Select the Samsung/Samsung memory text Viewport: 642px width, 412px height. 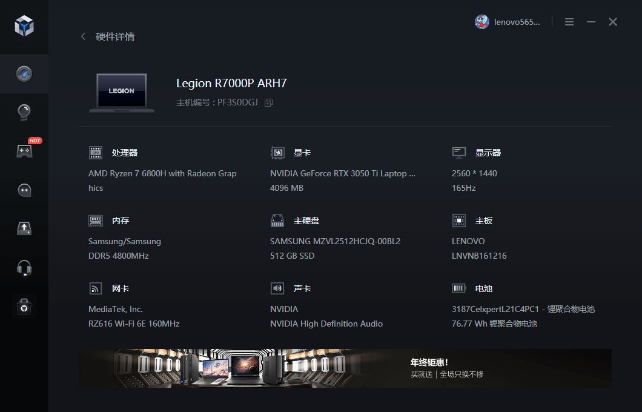[x=125, y=241]
